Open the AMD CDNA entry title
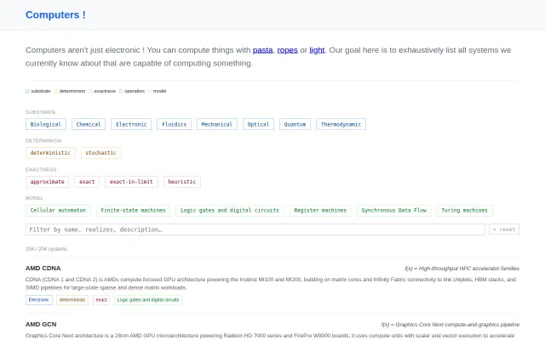The height and width of the screenshot is (340, 545). (43, 269)
